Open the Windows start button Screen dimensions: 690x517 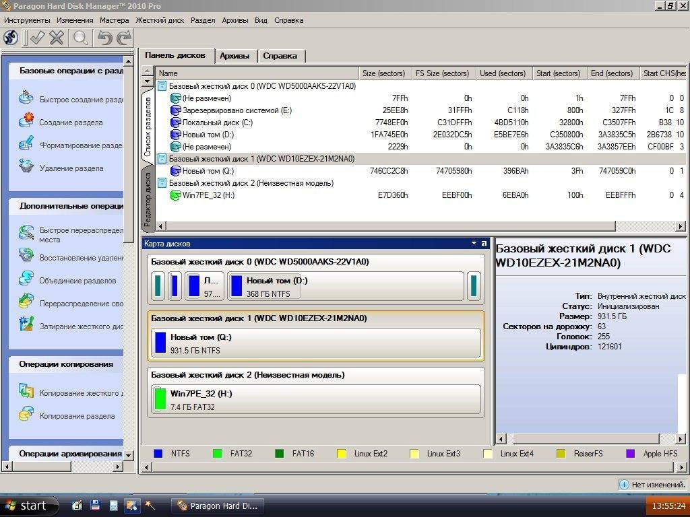tap(26, 505)
